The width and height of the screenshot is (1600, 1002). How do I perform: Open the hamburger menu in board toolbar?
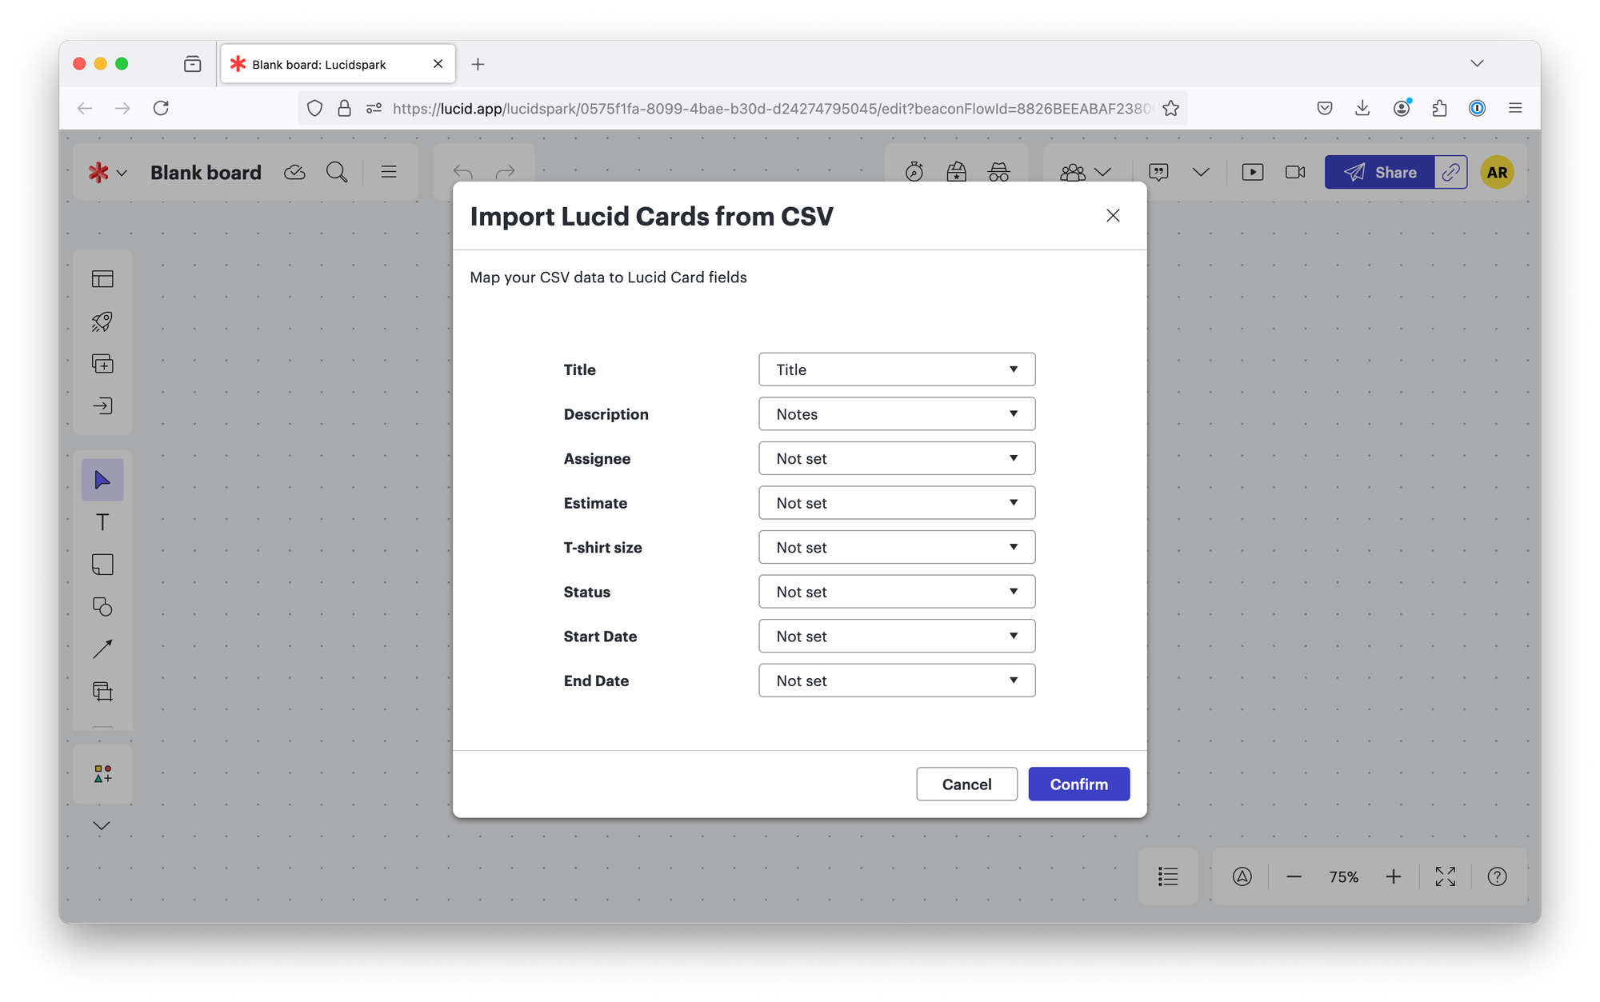tap(389, 172)
